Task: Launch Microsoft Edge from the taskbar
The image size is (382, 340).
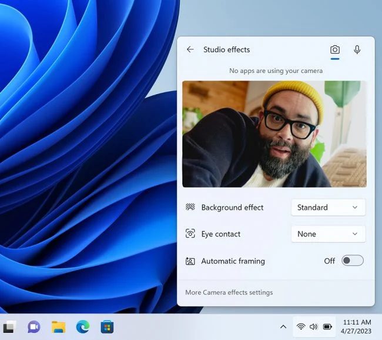Action: (x=82, y=326)
